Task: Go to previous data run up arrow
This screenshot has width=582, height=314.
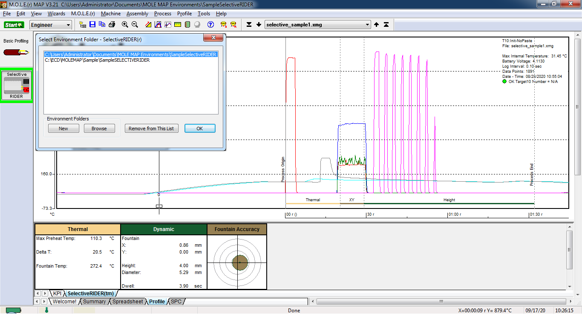Action: [x=377, y=25]
